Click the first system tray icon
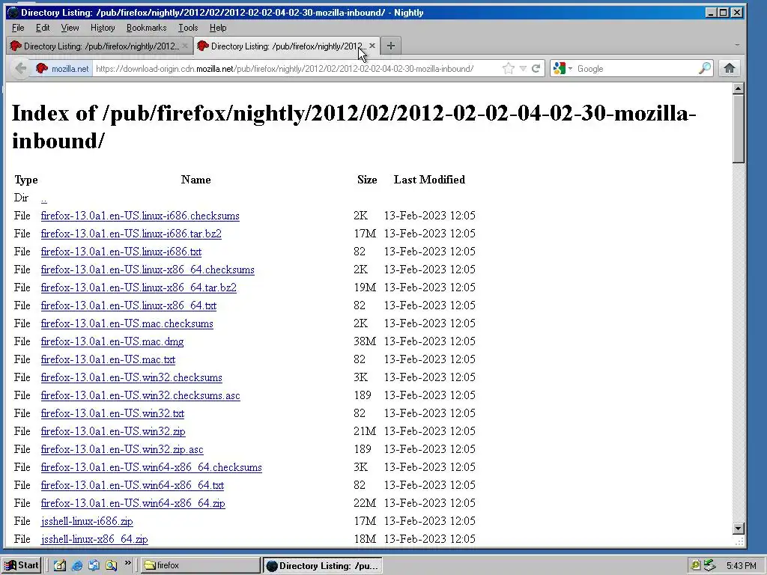 pos(695,566)
